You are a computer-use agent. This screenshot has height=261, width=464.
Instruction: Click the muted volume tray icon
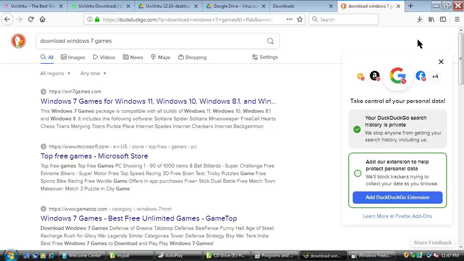[x=436, y=256]
